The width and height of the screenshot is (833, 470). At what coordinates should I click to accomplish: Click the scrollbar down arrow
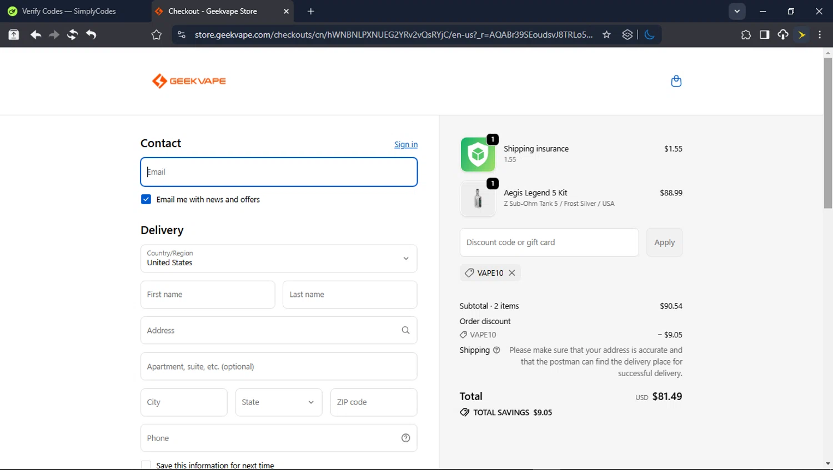pos(828,464)
